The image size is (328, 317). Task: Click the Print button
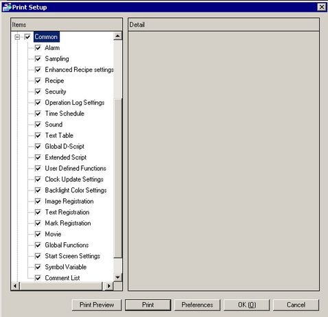148,305
